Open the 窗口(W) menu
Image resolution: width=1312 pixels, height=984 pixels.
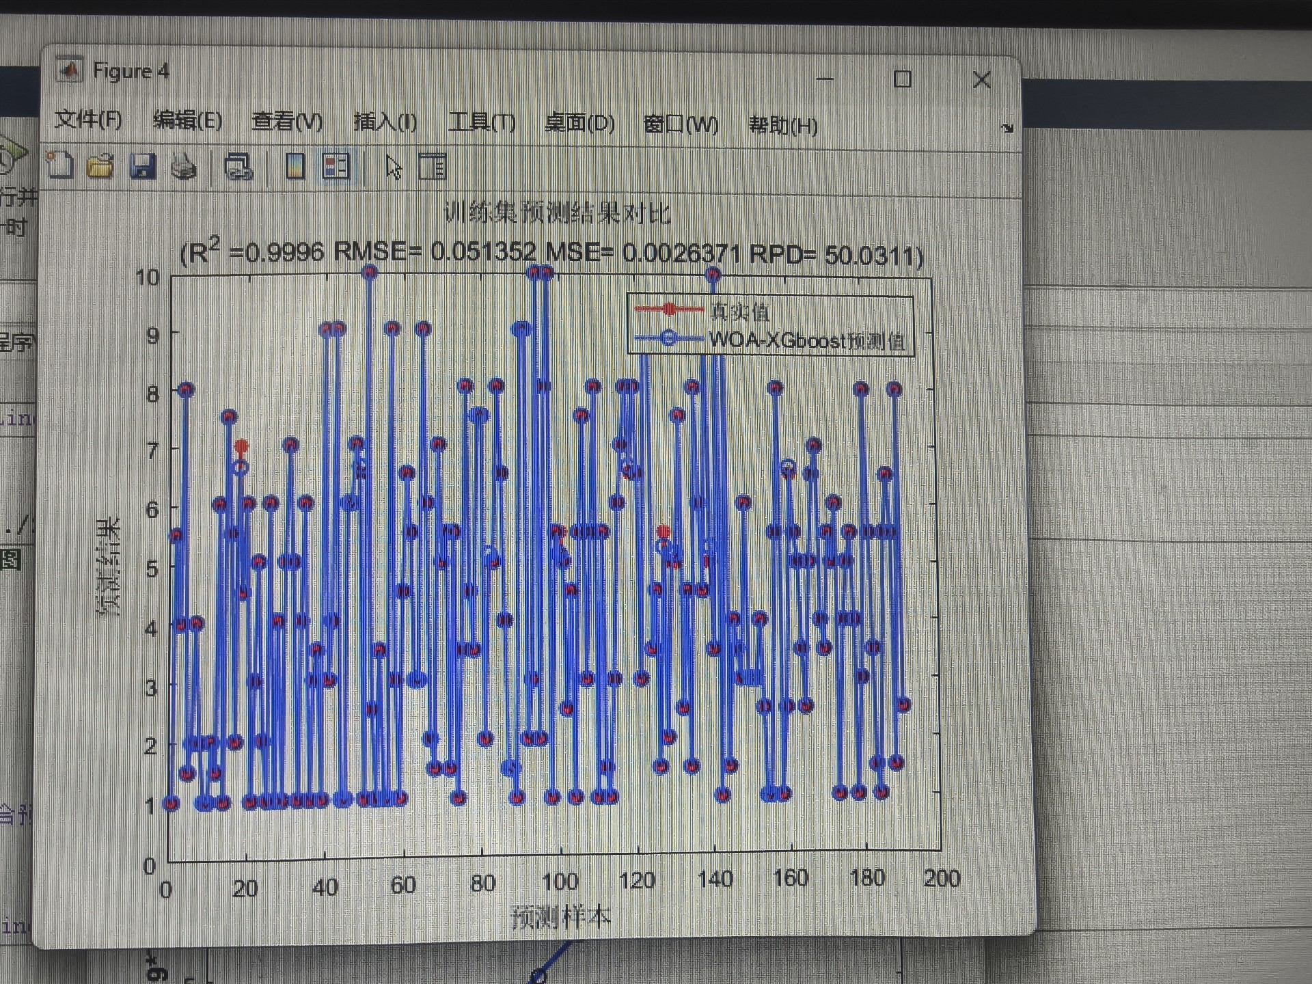tap(681, 124)
